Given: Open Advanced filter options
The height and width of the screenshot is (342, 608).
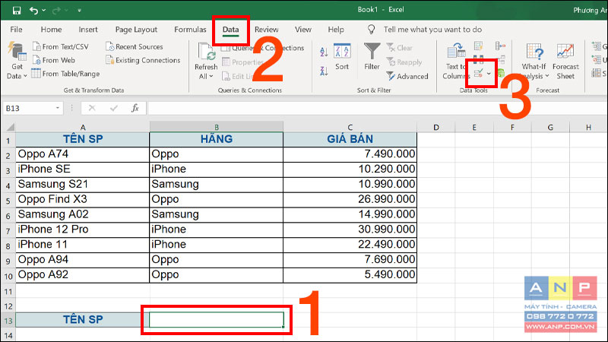Looking at the screenshot, I should pos(407,77).
